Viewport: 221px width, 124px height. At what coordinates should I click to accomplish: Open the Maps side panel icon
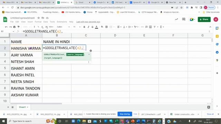[x=217, y=60]
